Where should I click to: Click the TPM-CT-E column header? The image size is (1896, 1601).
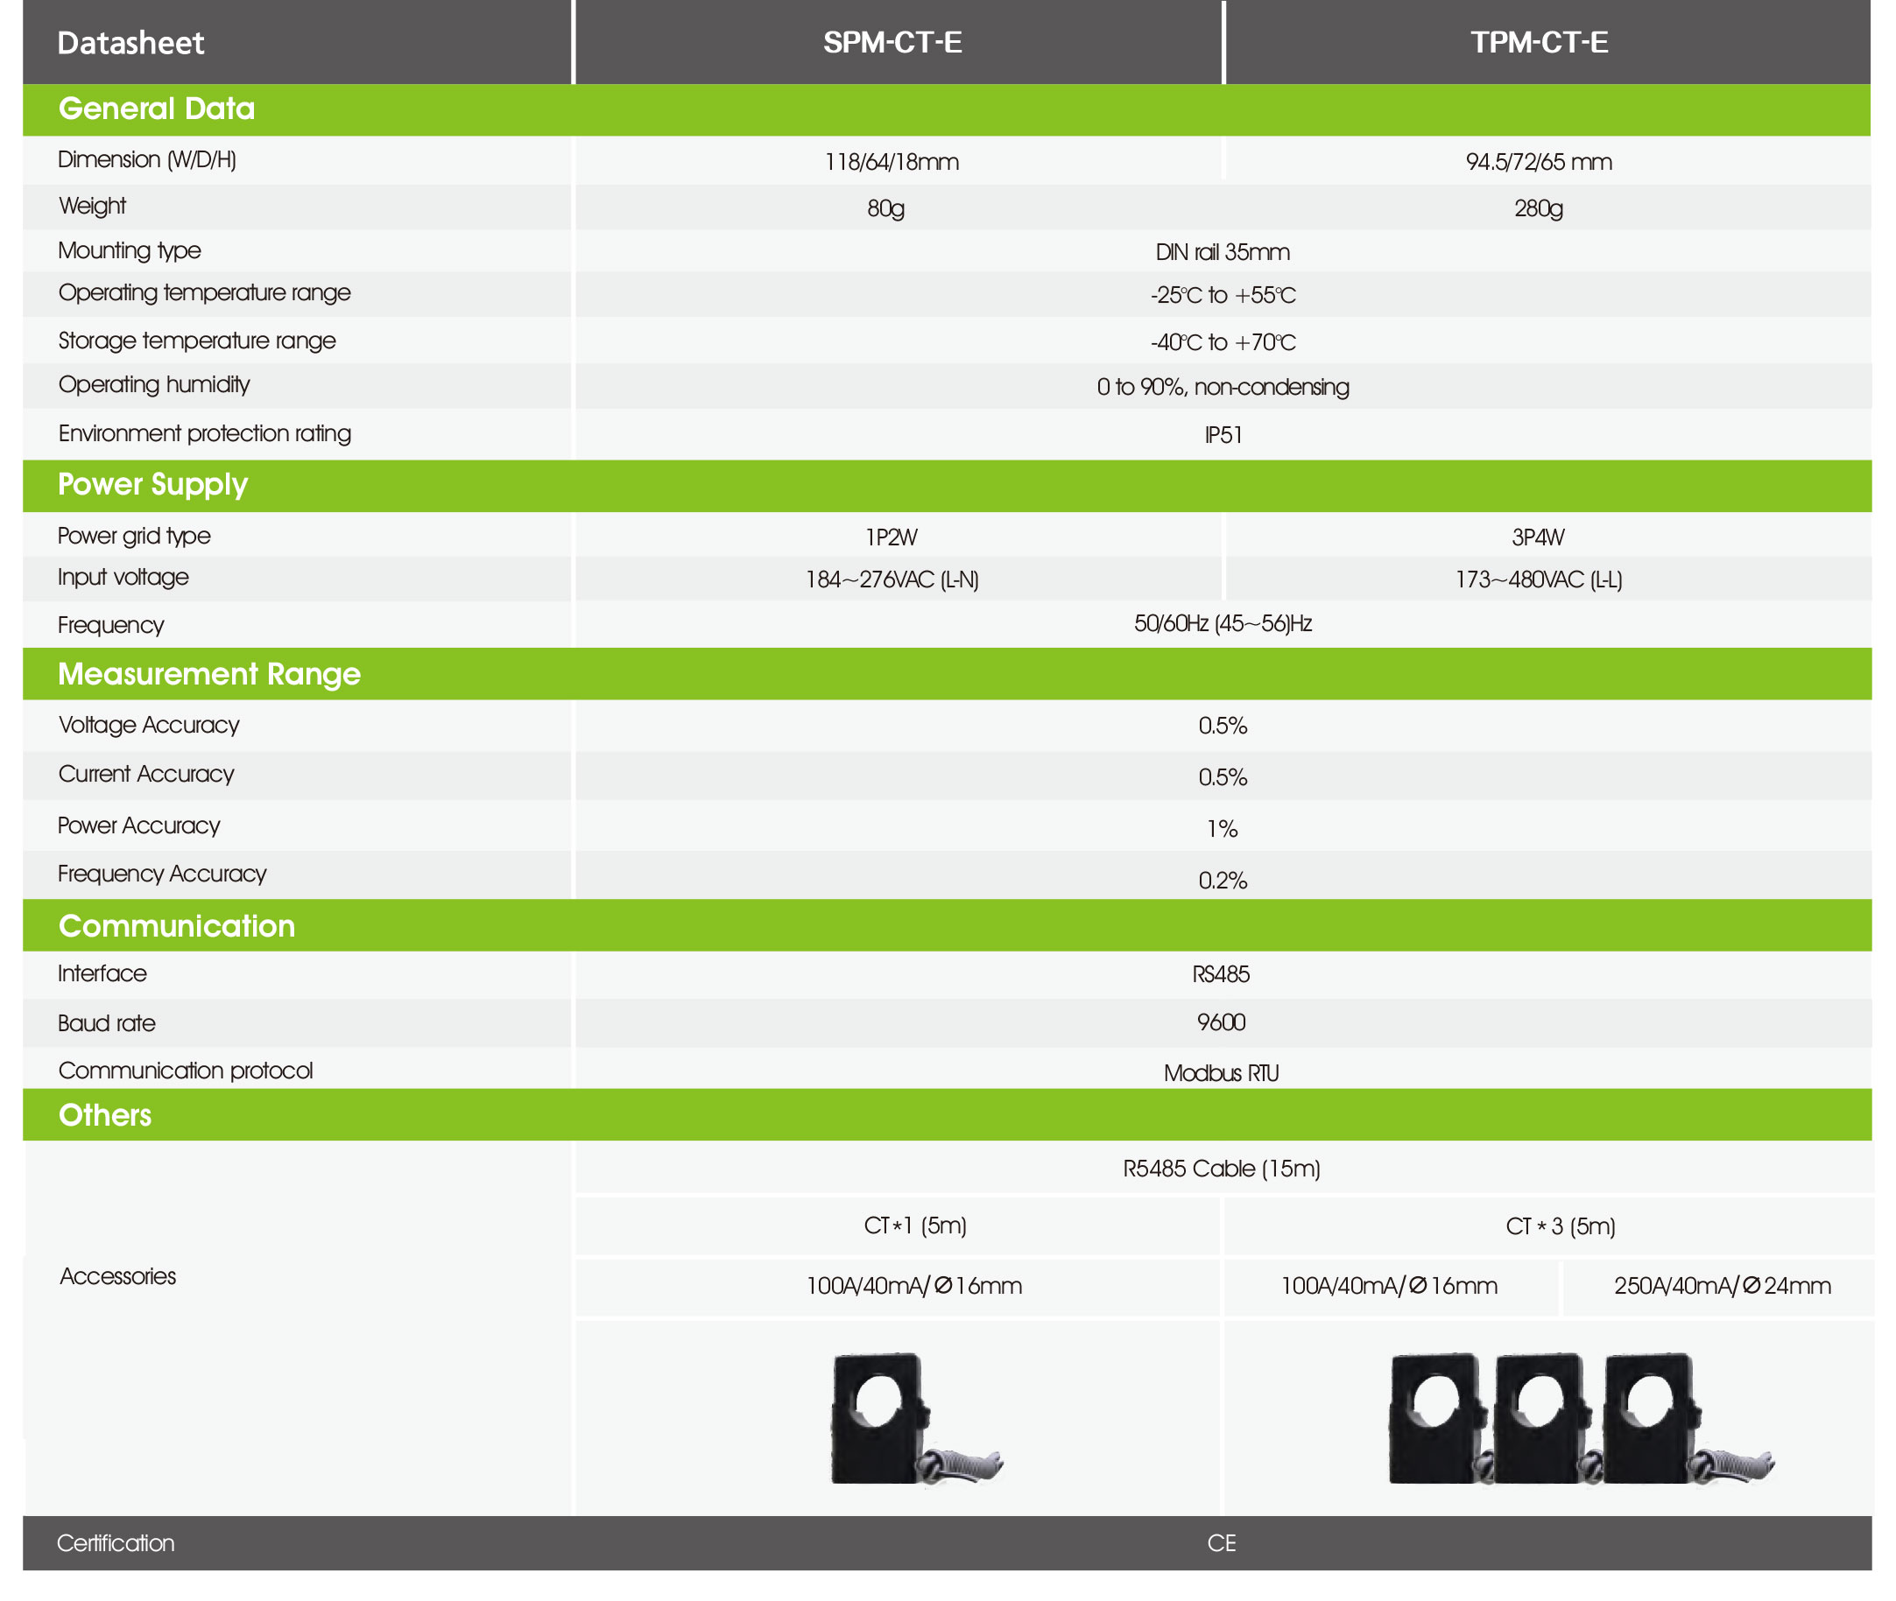click(1540, 42)
